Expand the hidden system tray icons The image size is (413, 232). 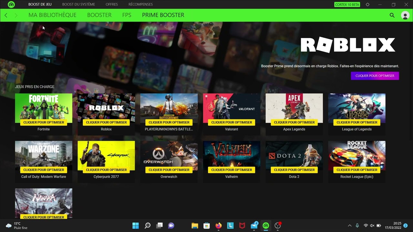click(349, 226)
